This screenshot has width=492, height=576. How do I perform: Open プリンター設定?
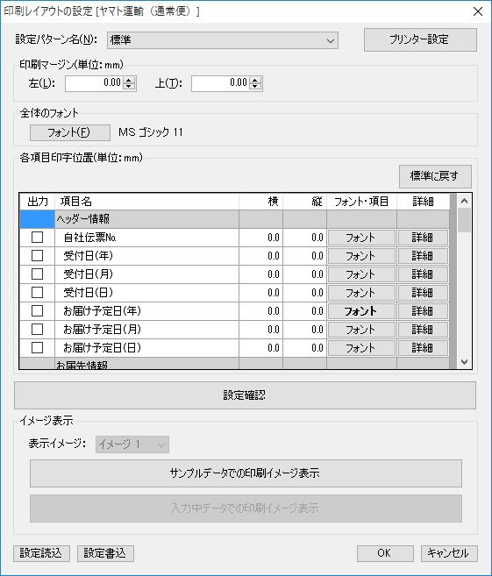tap(420, 39)
